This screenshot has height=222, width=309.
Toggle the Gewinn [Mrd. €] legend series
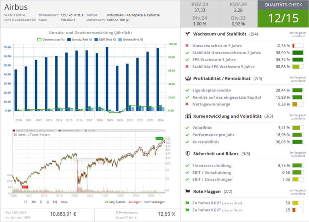(x=129, y=39)
